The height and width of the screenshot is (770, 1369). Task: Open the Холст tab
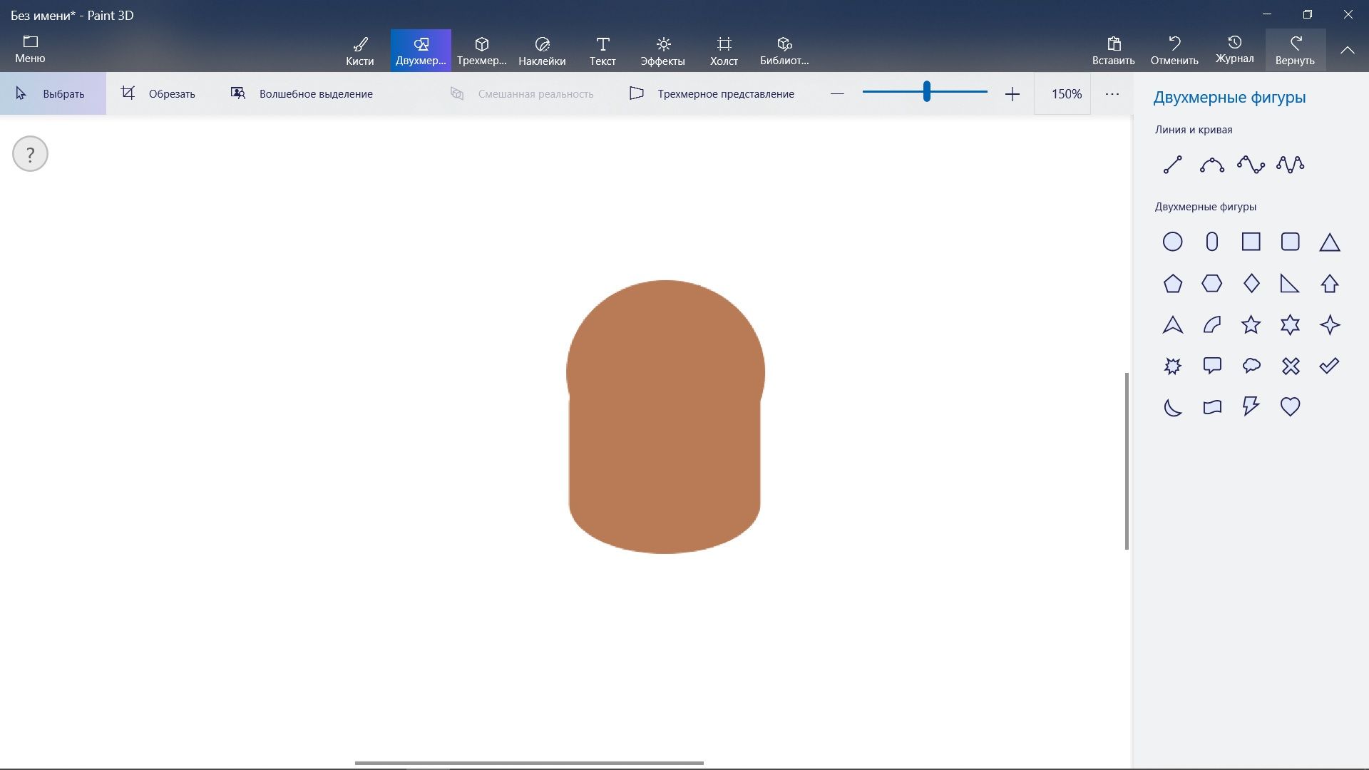724,51
